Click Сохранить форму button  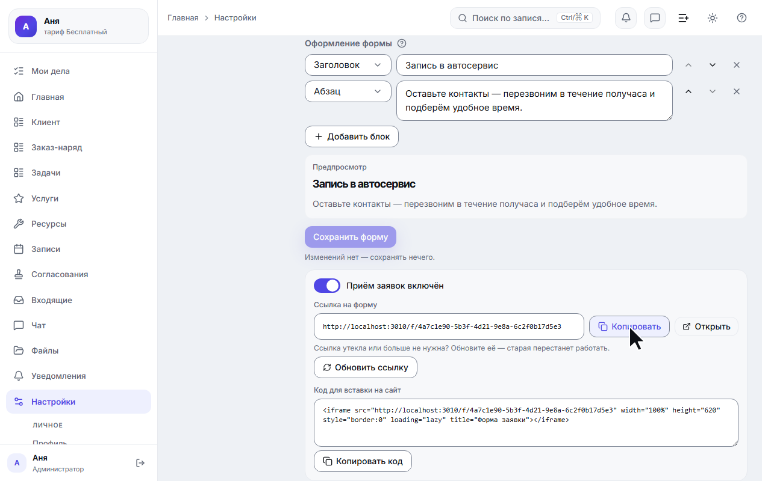click(351, 237)
